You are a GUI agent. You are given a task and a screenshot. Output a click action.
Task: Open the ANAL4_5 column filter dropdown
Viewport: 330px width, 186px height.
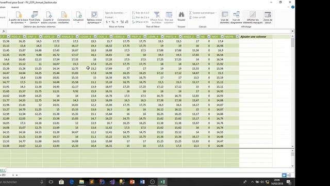click(x=77, y=37)
